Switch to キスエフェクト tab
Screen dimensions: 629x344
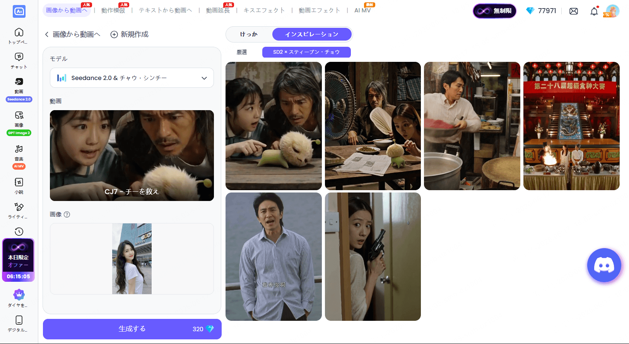[264, 10]
